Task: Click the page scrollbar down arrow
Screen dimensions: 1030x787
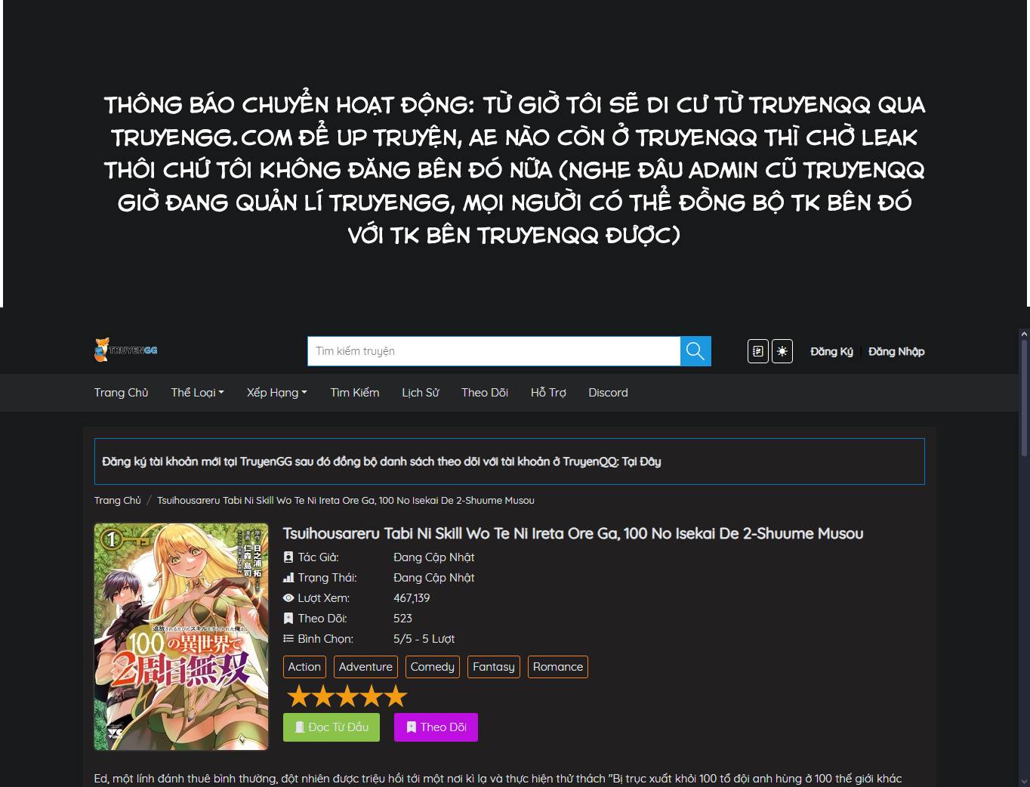Action: 1024,781
